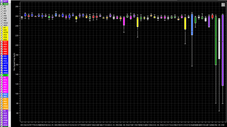This screenshot has width=227, height=127.
Task: Toggle the #188 purple checkbox
Action: 2,120
